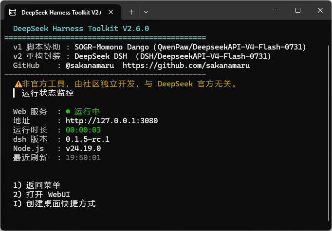
Task: Click menu option 1) 返回菜单
Action: coord(37,185)
